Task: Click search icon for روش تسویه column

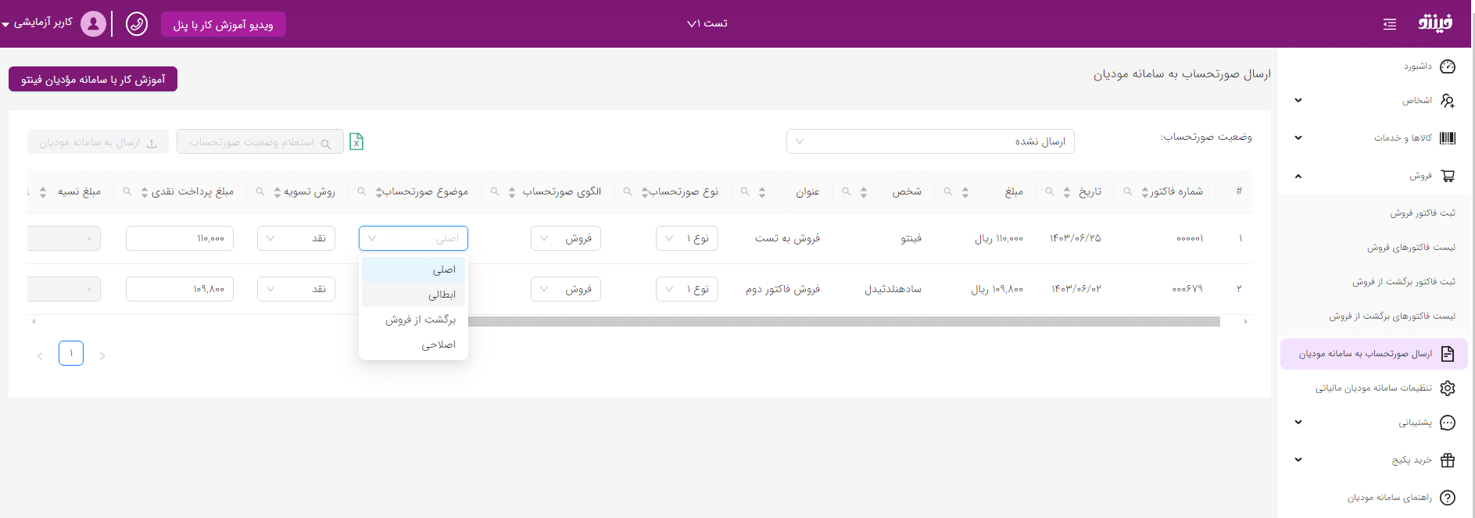Action: click(x=260, y=191)
